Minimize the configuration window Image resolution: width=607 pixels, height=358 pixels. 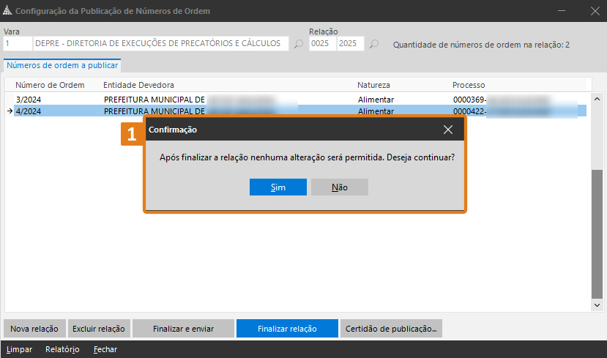click(x=562, y=12)
